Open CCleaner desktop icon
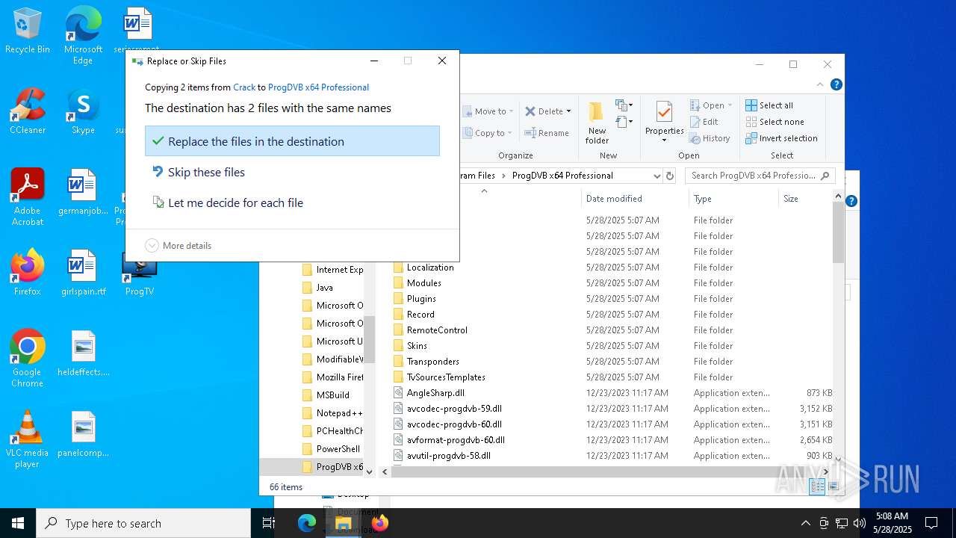 (28, 111)
